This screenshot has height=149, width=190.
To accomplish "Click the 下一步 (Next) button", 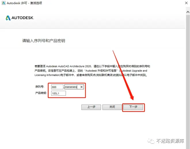I will pos(133,107).
